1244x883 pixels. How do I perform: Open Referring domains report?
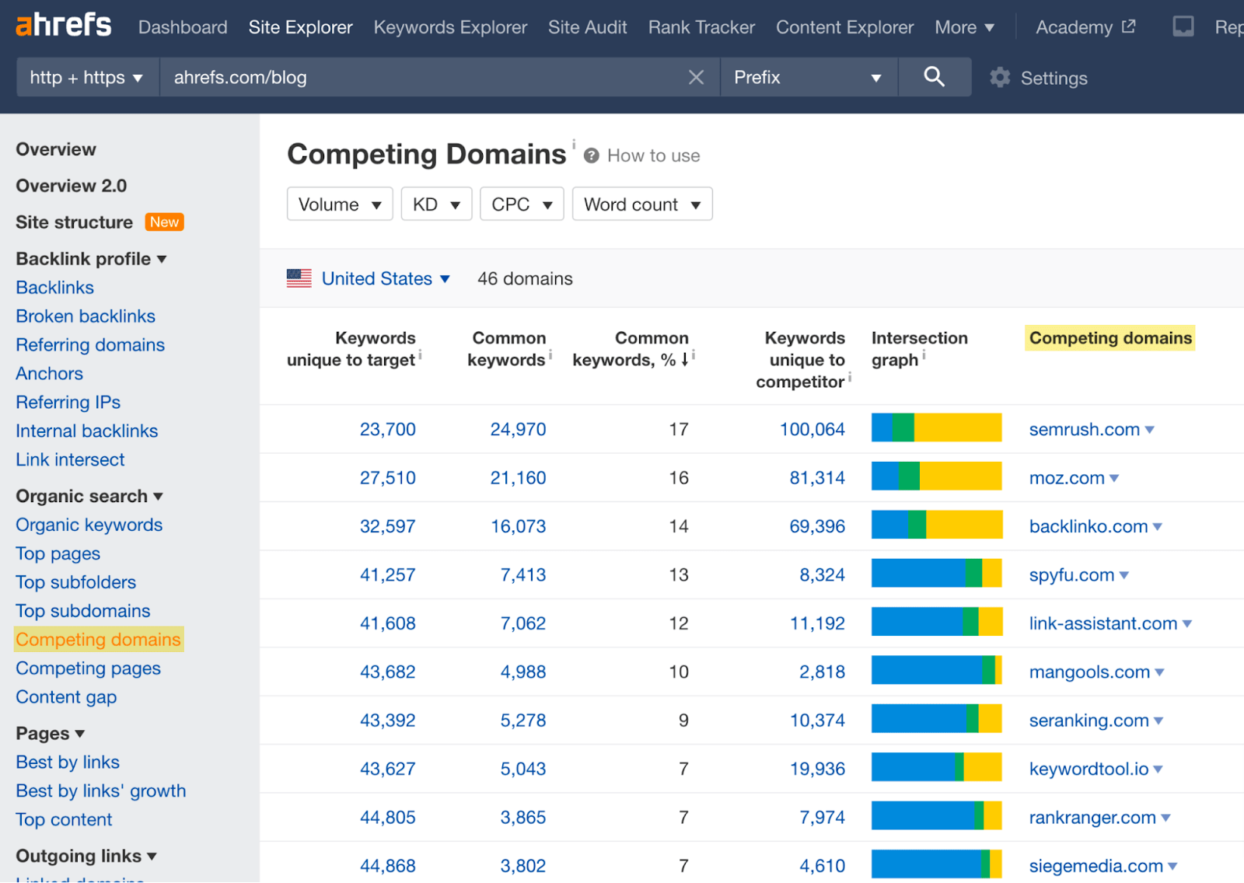coord(90,345)
